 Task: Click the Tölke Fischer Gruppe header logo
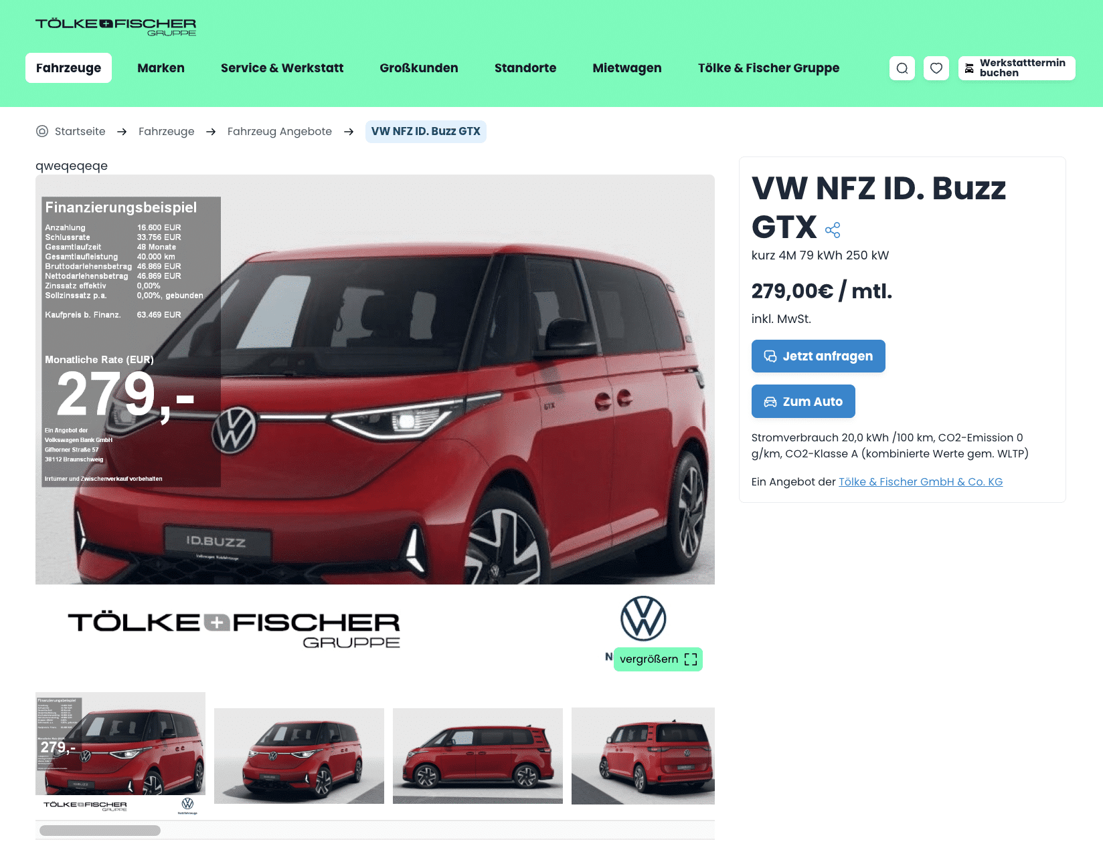coord(116,27)
